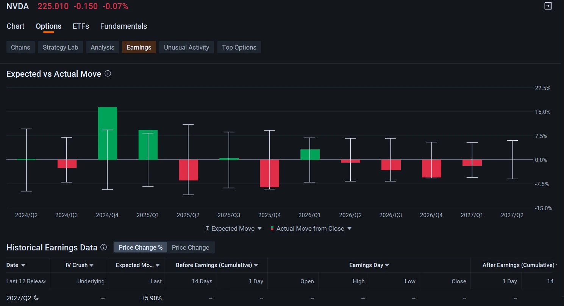Click the 14 Days Before Earnings subheader
The width and height of the screenshot is (564, 306).
[202, 281]
